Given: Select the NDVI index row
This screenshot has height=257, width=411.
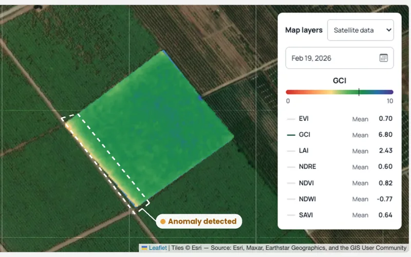Looking at the screenshot, I should point(340,183).
